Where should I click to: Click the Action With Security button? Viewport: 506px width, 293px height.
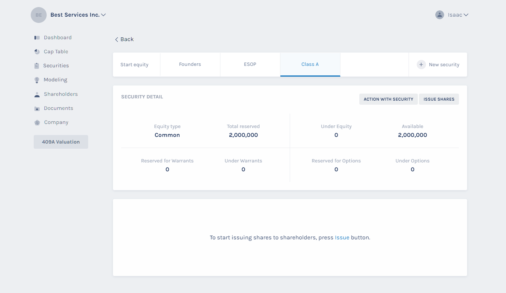coord(389,99)
